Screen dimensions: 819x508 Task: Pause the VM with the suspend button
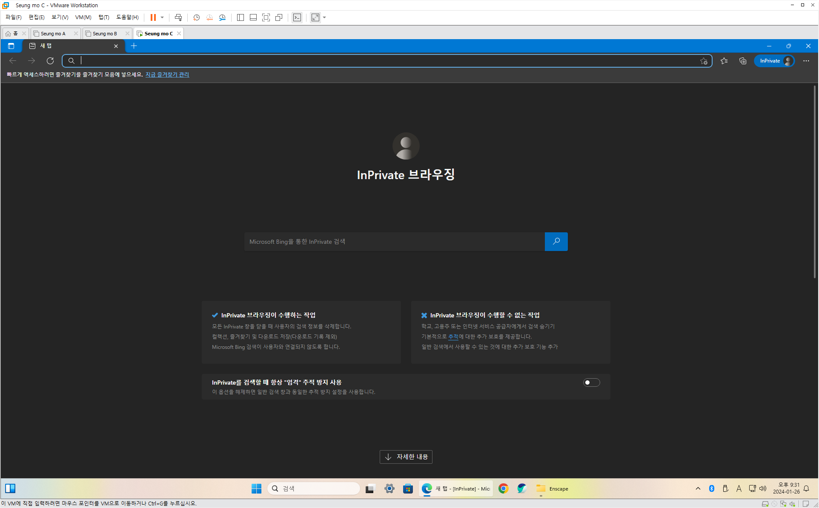coord(153,17)
